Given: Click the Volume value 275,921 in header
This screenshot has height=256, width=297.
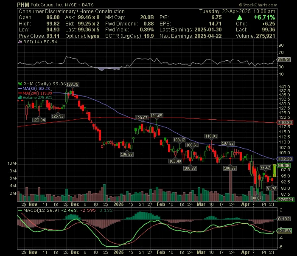Looking at the screenshot, I should [266, 36].
